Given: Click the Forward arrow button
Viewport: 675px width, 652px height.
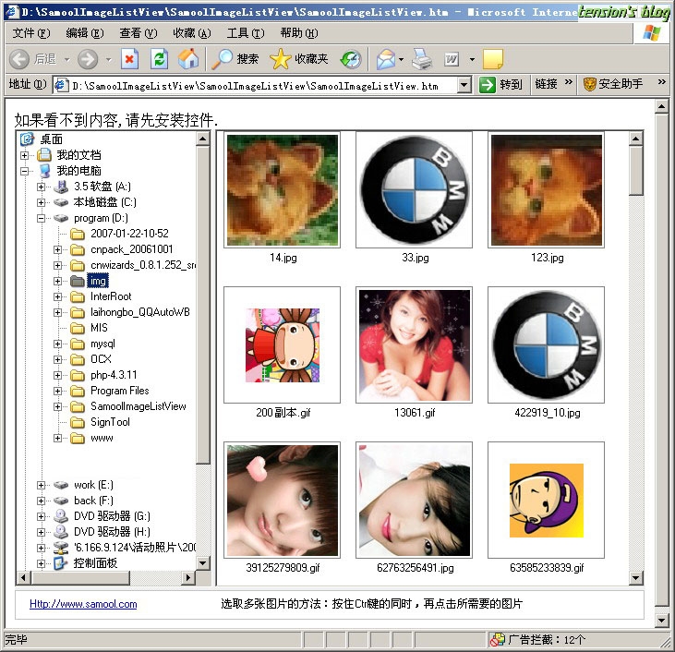Looking at the screenshot, I should (x=88, y=59).
